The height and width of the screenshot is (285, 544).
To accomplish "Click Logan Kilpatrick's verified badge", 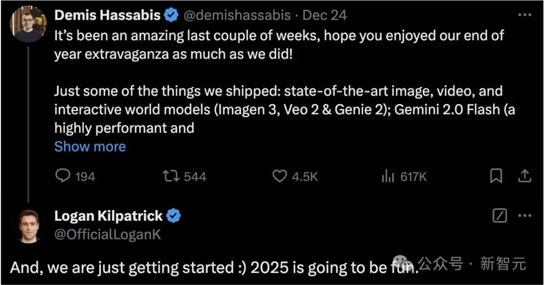I will point(174,216).
